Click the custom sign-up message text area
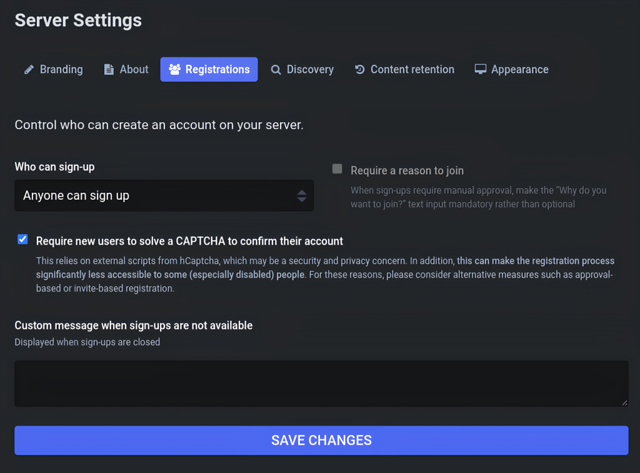 tap(320, 383)
